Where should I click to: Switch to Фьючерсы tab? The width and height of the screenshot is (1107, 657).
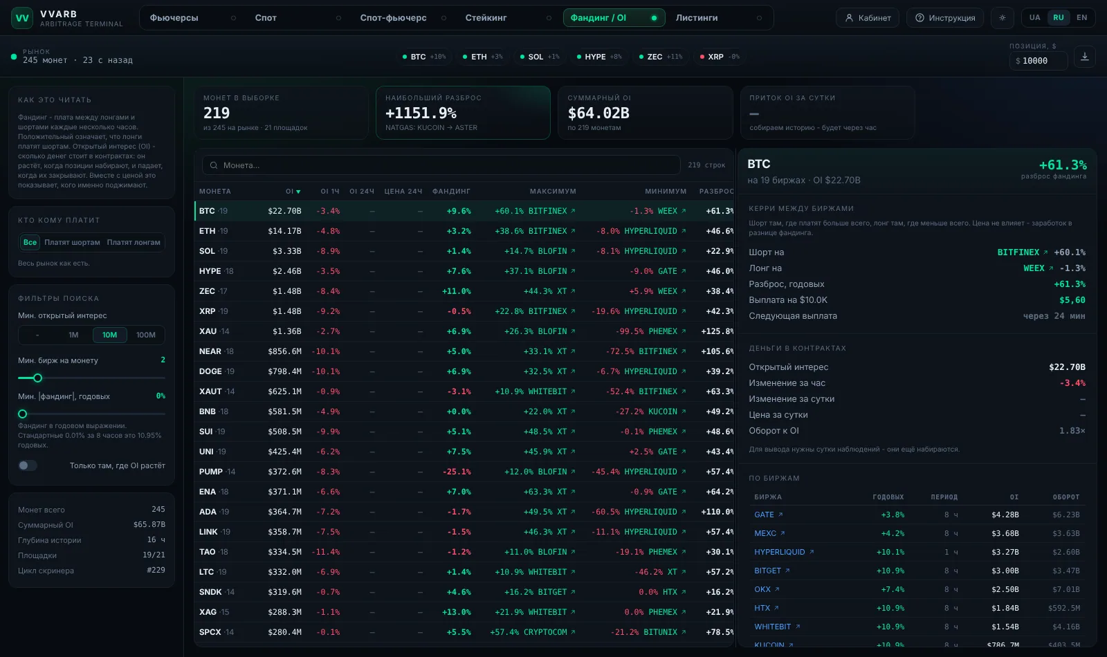pos(174,18)
